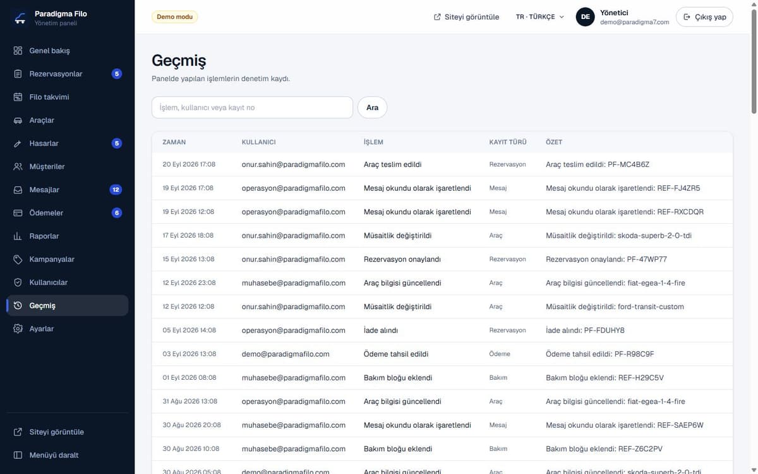758x474 pixels.
Task: Click the summary mentioning ford-transit-custom
Action: 615,307
